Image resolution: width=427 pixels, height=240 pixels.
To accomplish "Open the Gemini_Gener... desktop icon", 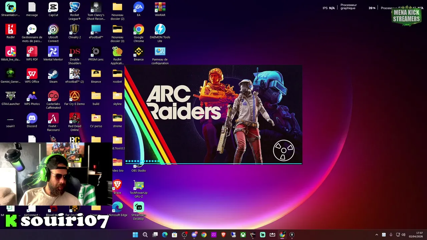I will coord(11,76).
